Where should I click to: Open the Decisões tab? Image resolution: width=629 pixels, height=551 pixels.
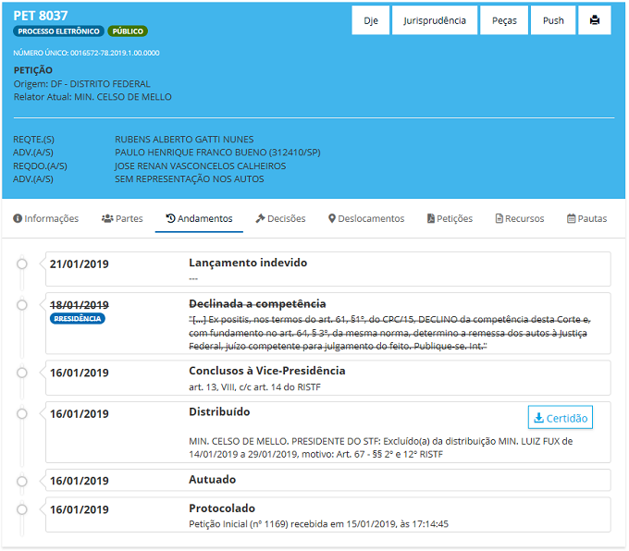(280, 218)
